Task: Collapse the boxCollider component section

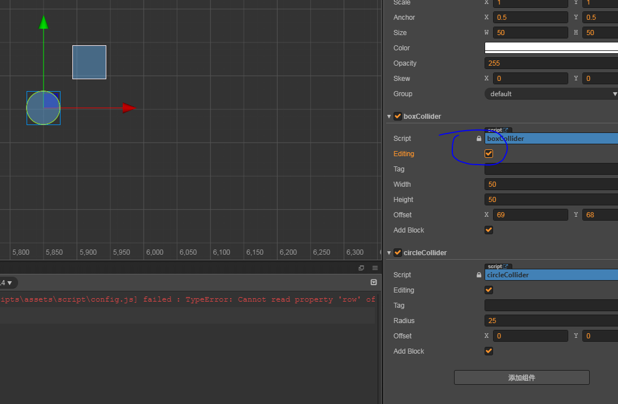Action: [x=389, y=117]
